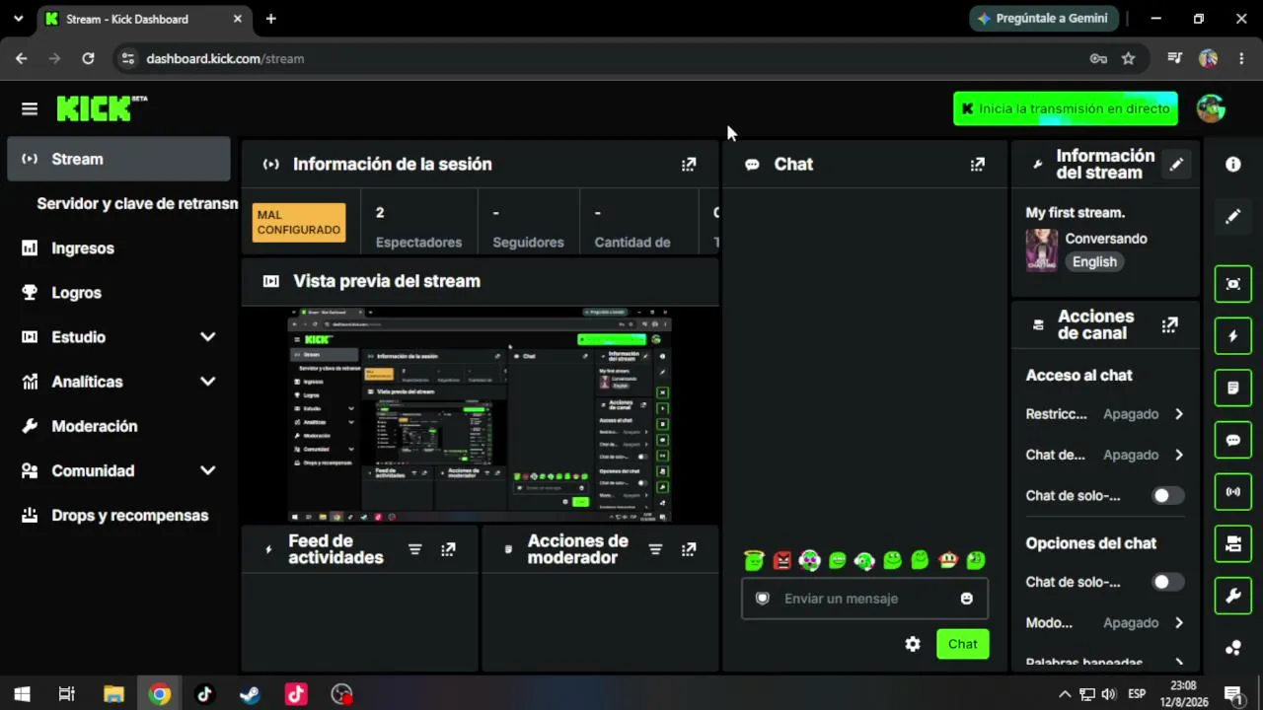Click the Conversando category thumbnail

[x=1042, y=250]
